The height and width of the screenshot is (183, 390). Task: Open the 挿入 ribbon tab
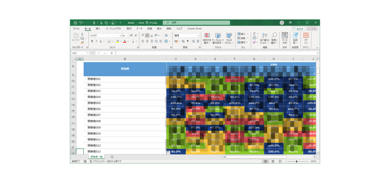pyautogui.click(x=98, y=29)
